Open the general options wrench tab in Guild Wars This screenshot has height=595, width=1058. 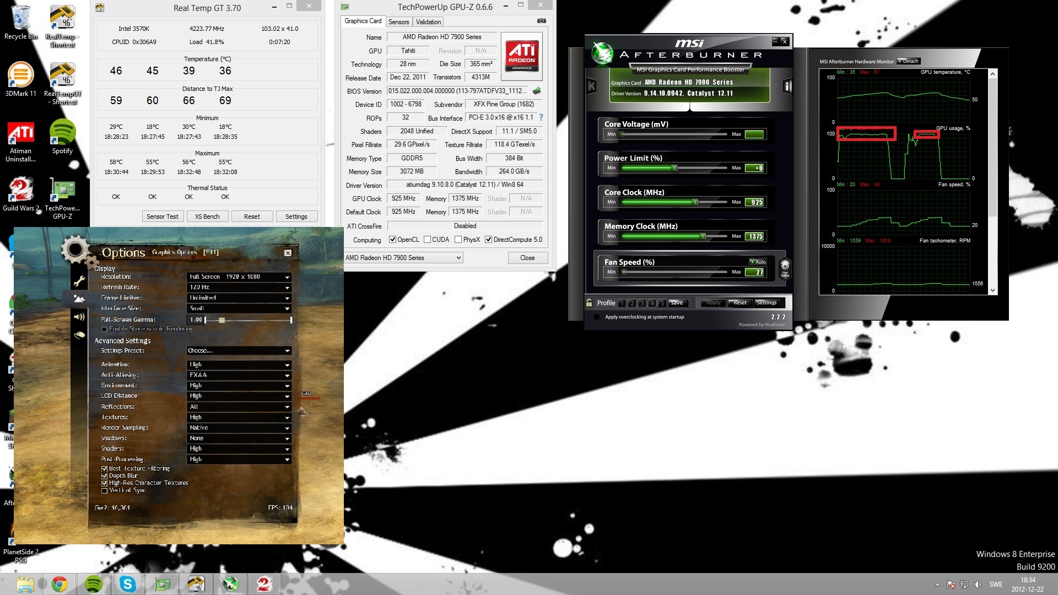tap(79, 282)
